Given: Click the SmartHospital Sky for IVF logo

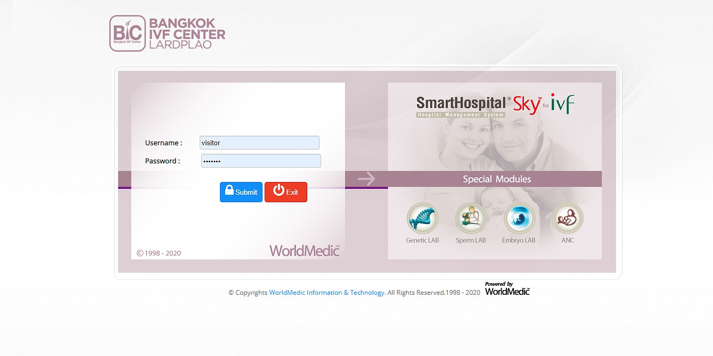Looking at the screenshot, I should (x=495, y=105).
